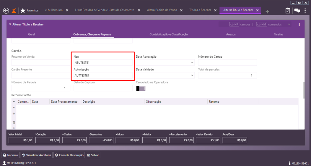Screen dimensions: 311x166
Task: Click the Nsu input field
Action: click(x=103, y=62)
